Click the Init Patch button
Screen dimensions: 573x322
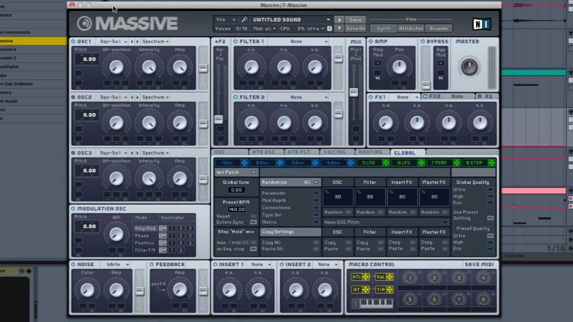click(236, 173)
